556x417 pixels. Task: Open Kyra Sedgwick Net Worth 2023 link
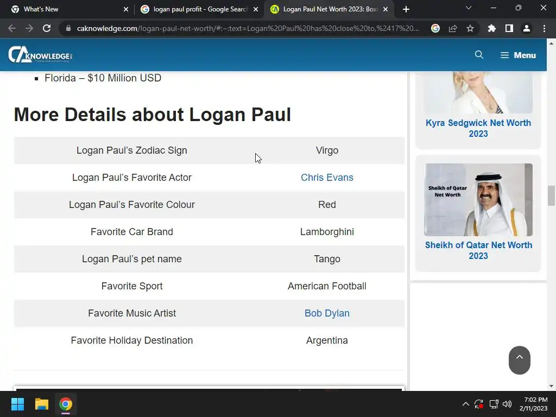tap(478, 128)
